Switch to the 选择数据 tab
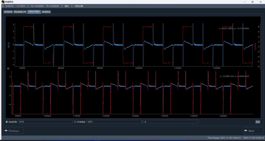This screenshot has width=265, height=141. tap(8, 12)
